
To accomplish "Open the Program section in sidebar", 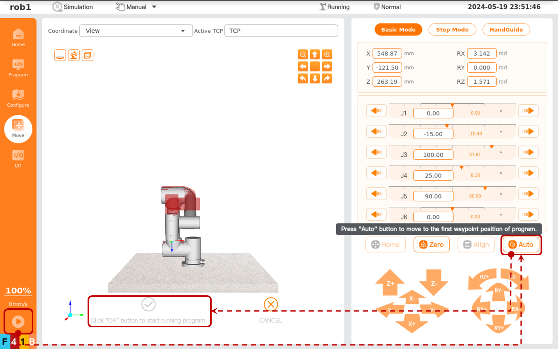I will tap(18, 68).
